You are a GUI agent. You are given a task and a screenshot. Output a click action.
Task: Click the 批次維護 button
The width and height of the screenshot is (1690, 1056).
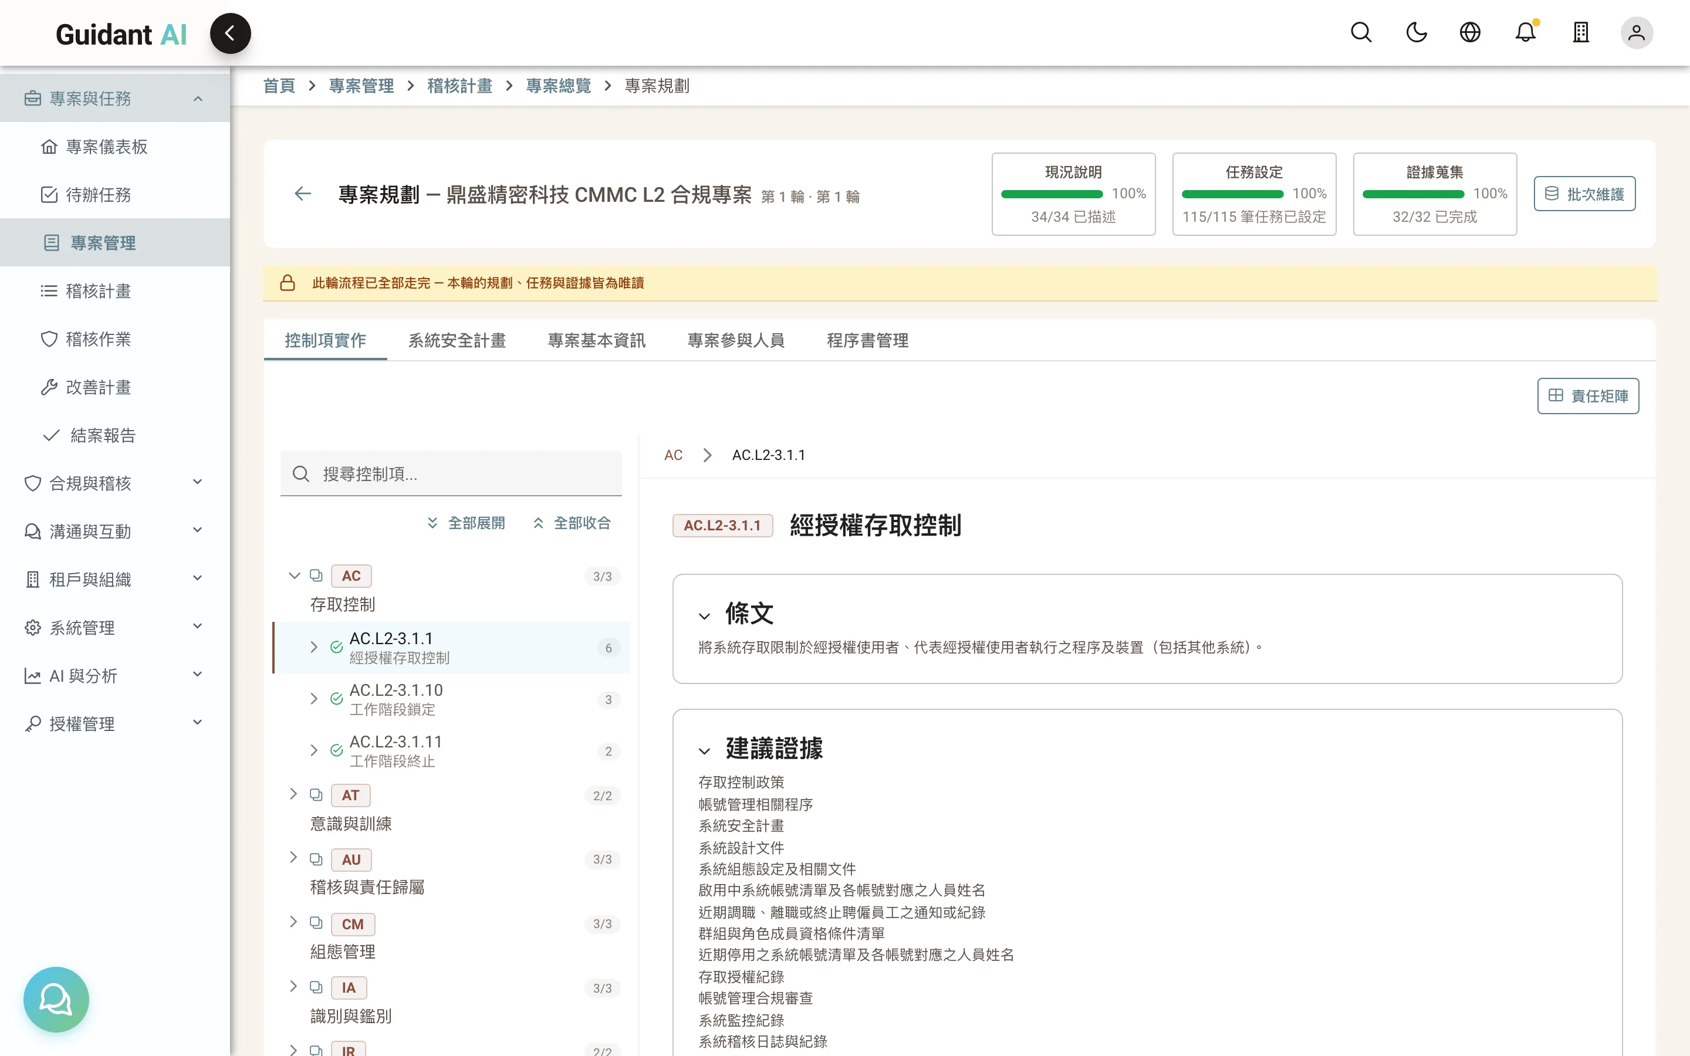click(1584, 194)
